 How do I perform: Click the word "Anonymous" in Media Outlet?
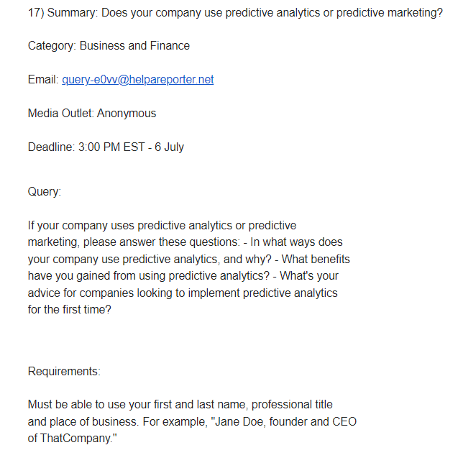coord(127,114)
